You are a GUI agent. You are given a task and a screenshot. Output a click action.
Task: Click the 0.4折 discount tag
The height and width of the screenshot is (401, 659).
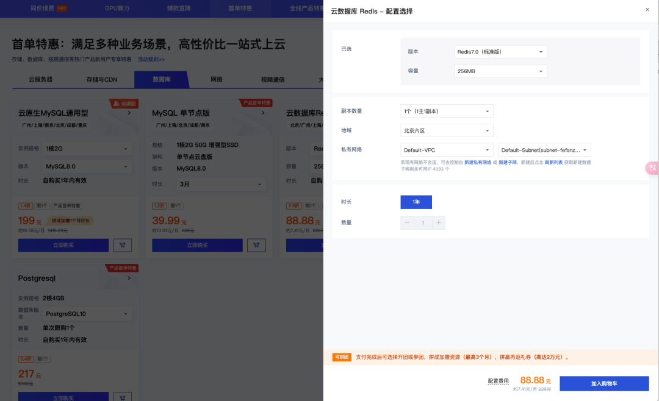[26, 359]
